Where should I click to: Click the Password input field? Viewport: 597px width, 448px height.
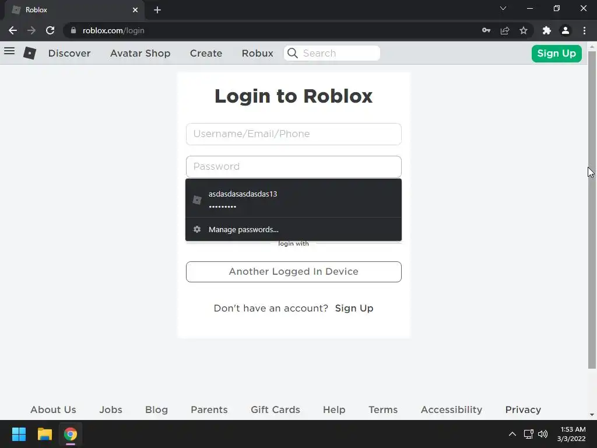pyautogui.click(x=294, y=166)
